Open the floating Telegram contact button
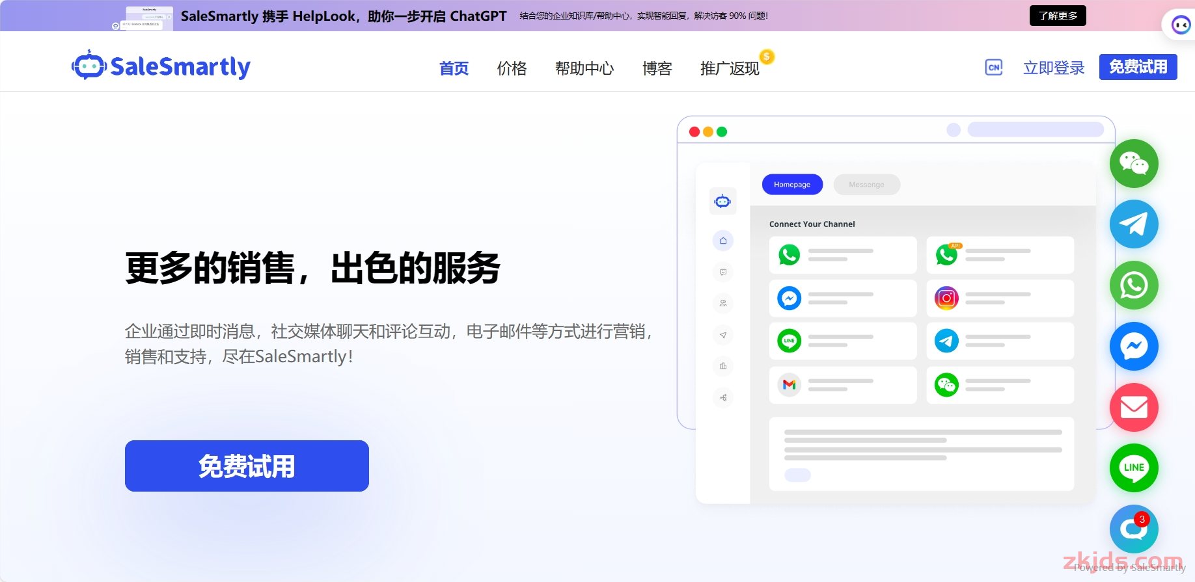This screenshot has width=1195, height=582. (1134, 224)
